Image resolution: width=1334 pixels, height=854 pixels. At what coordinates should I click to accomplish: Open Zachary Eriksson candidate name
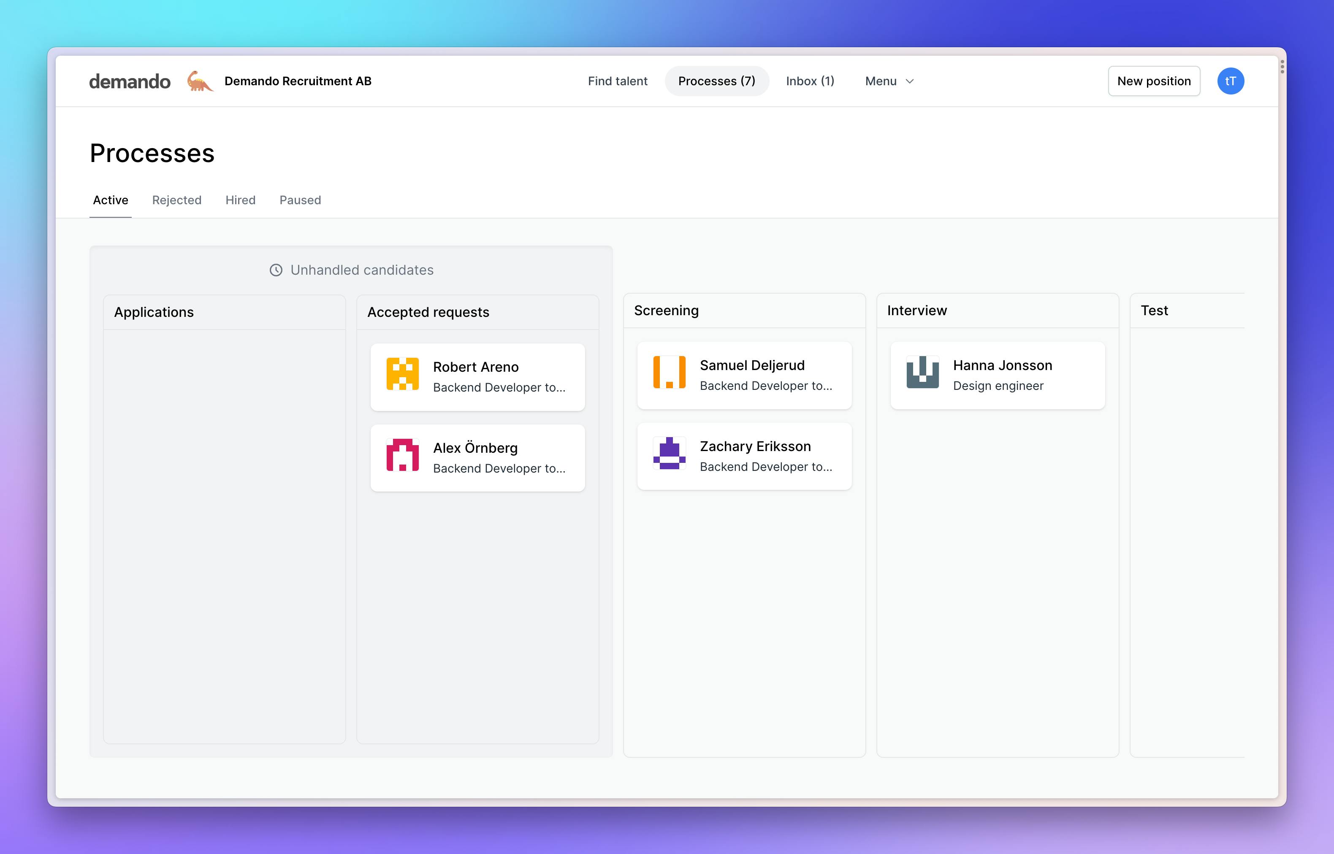[755, 446]
